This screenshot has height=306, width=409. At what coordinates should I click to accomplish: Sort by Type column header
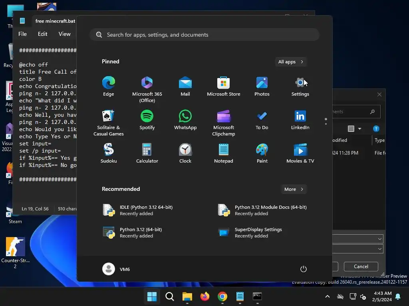pos(379,140)
